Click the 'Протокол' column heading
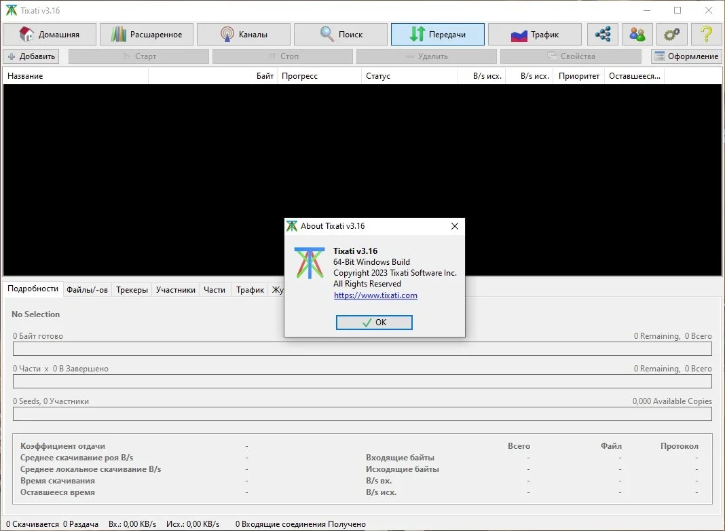The width and height of the screenshot is (725, 531). 680,446
